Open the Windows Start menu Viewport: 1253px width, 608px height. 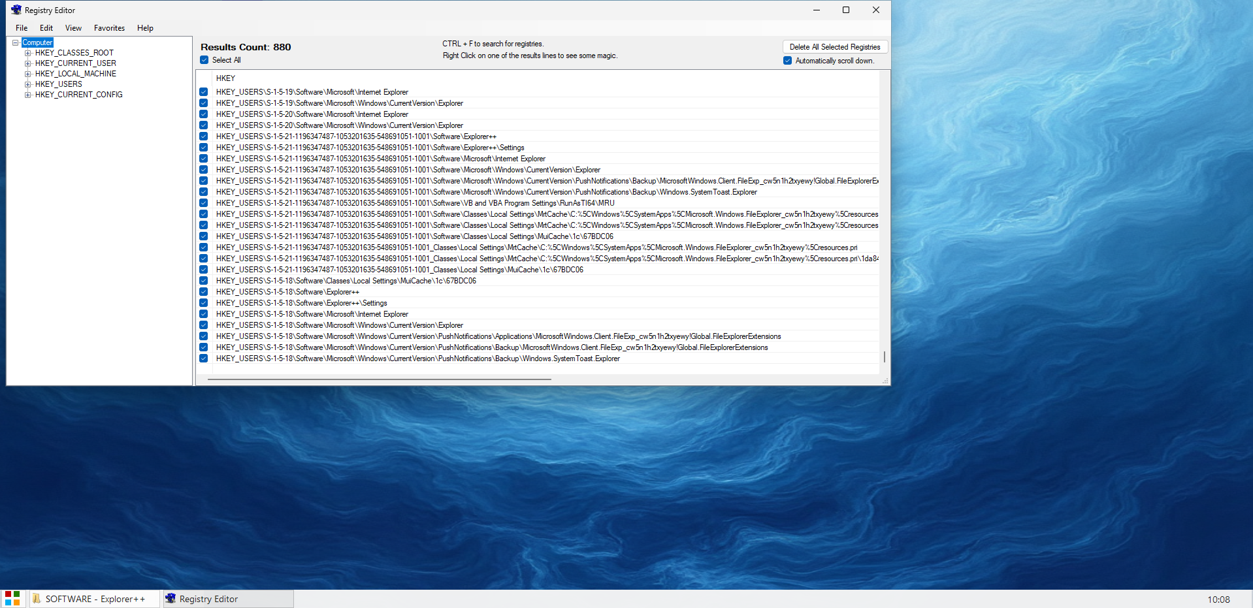pos(12,598)
